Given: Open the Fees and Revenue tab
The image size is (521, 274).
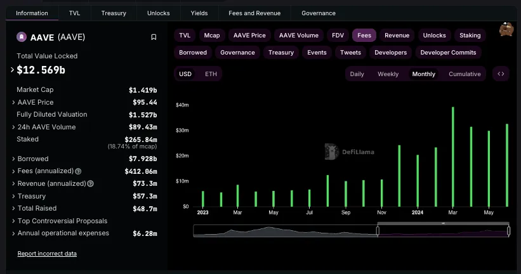Looking at the screenshot, I should pyautogui.click(x=254, y=13).
